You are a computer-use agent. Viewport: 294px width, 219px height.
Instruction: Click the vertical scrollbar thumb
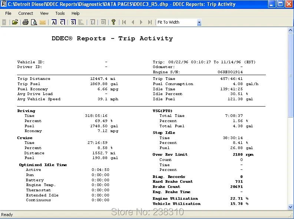(290, 75)
